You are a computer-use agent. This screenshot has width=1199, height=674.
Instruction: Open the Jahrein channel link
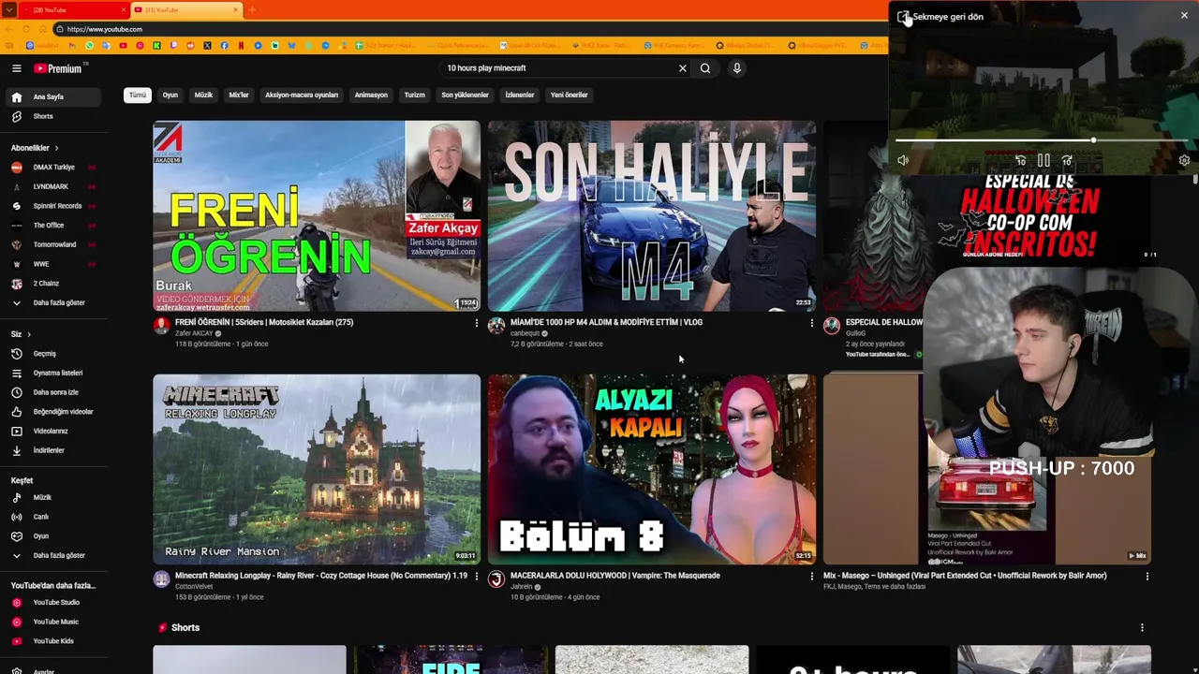coord(522,587)
